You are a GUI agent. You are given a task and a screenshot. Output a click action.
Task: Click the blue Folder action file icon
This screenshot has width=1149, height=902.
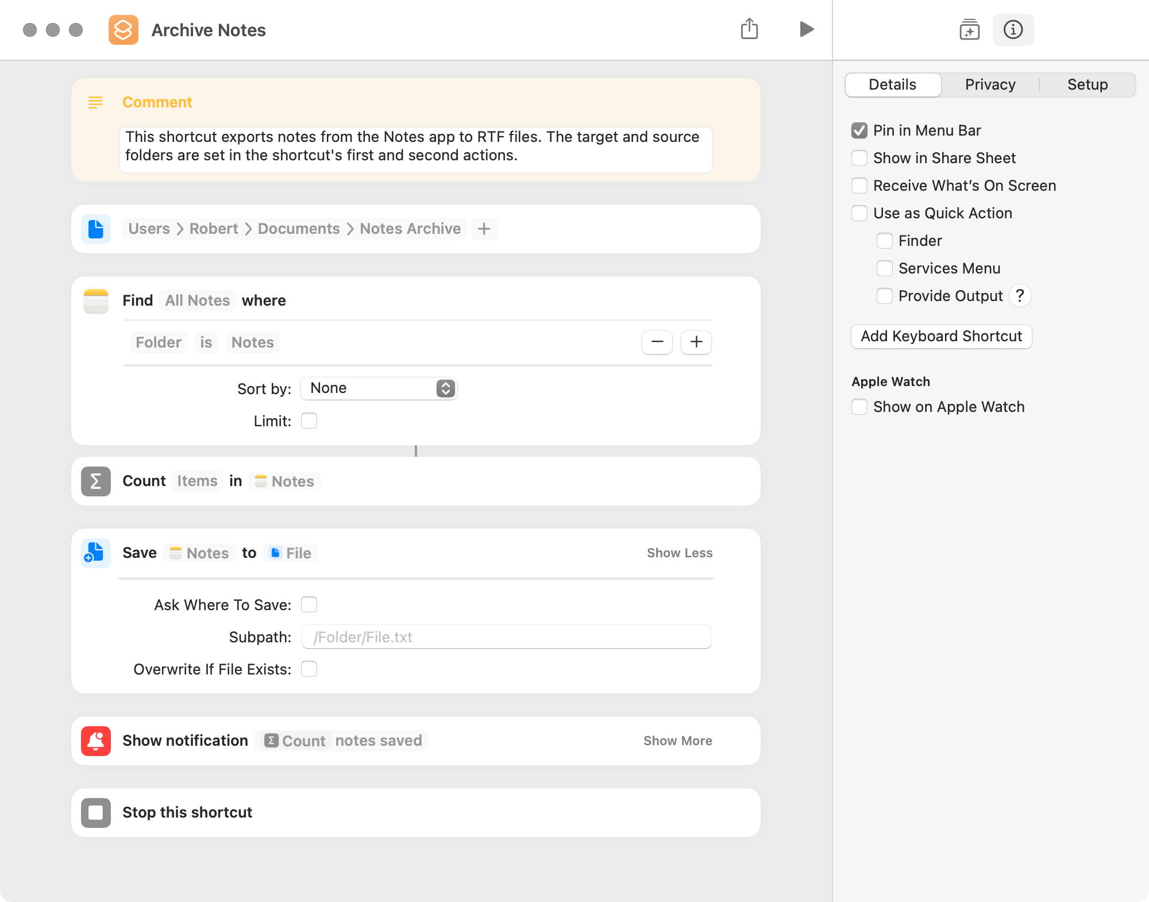coord(96,229)
